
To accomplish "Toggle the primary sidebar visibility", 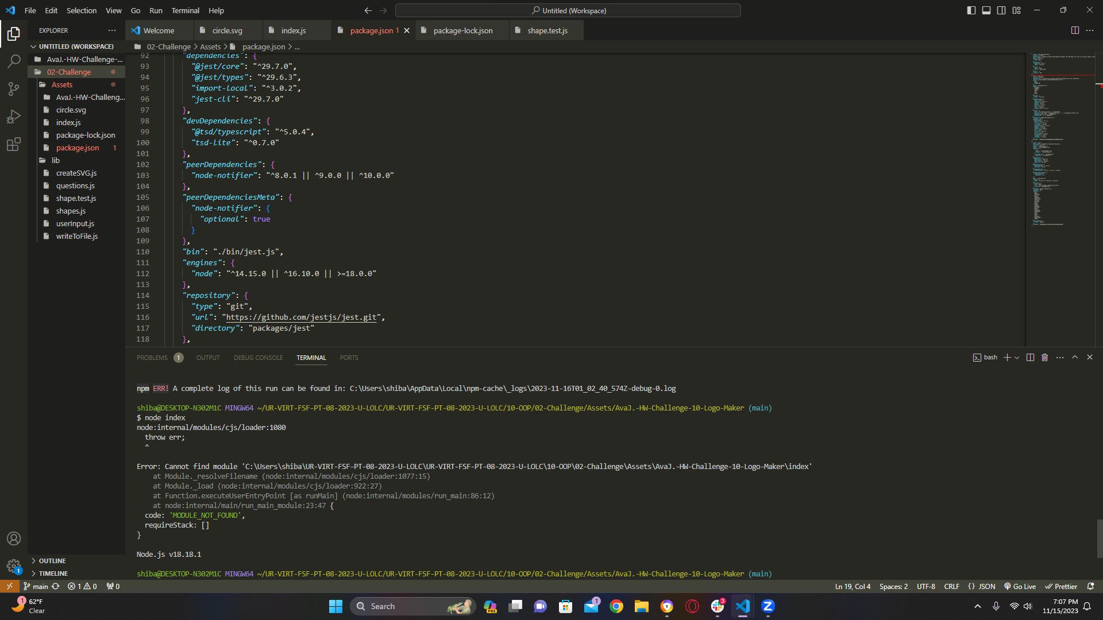I will point(971,10).
